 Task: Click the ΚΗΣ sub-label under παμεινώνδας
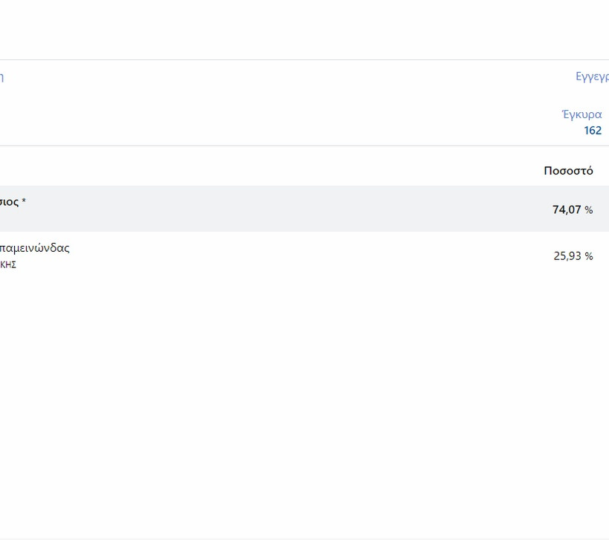coord(8,264)
